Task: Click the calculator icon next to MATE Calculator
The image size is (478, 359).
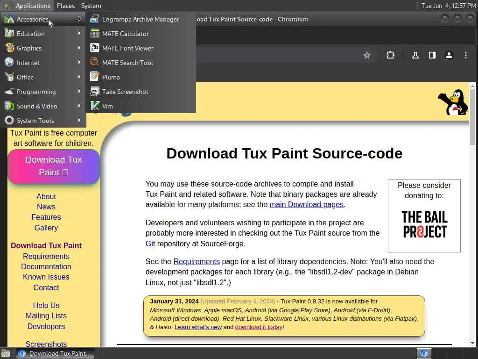Action: click(95, 34)
